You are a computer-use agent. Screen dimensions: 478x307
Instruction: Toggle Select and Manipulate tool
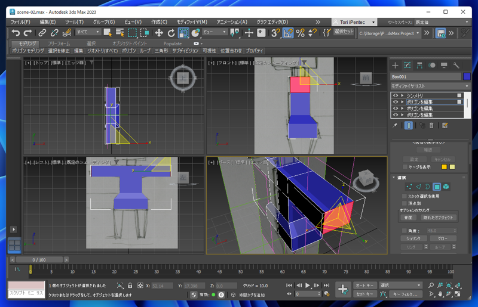tap(249, 33)
